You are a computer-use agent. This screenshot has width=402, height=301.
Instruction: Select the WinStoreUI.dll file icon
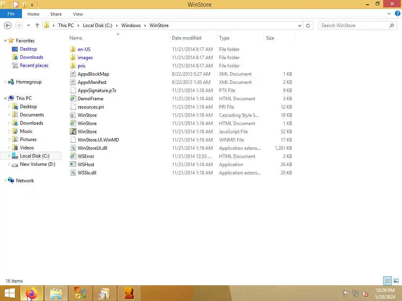[x=73, y=148]
